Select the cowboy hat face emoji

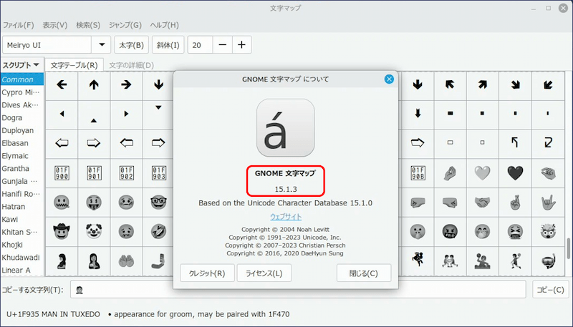pyautogui.click(x=62, y=231)
